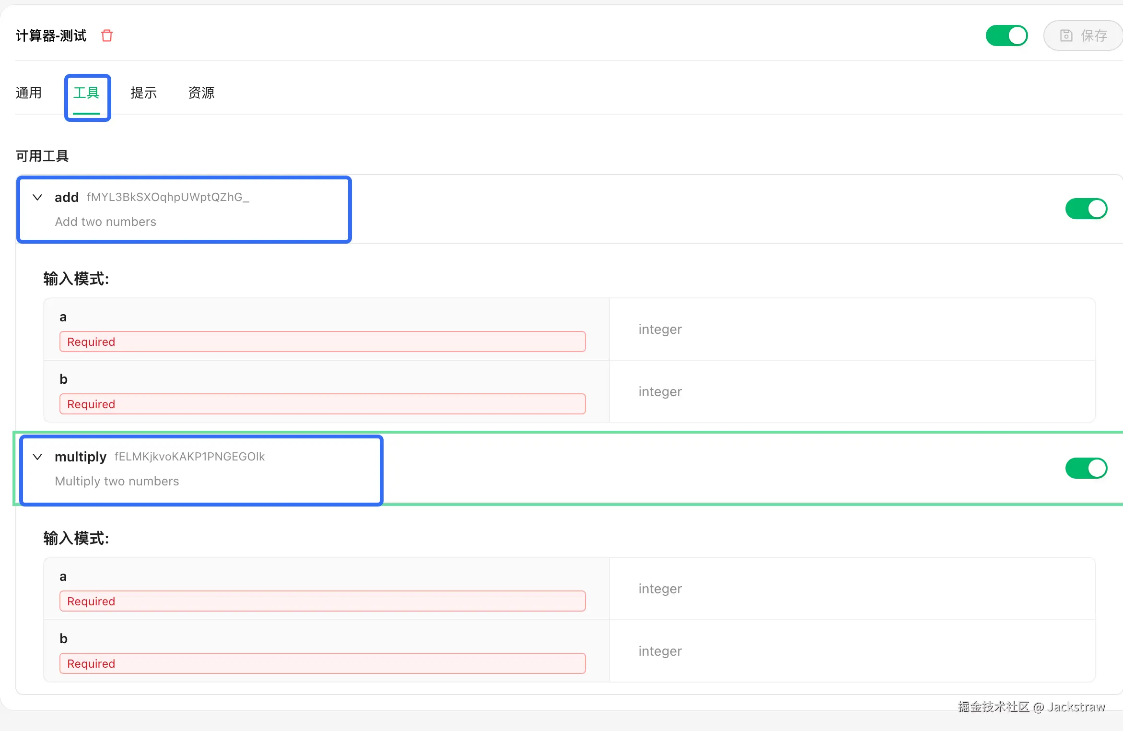This screenshot has width=1123, height=731.
Task: Click the red trash delete icon
Action: (x=107, y=35)
